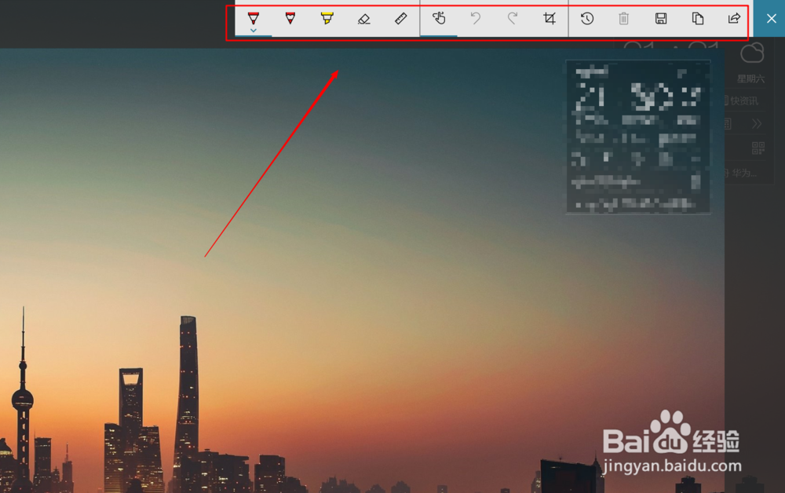
Task: Select the red ballpoint pen tool
Action: coord(253,18)
